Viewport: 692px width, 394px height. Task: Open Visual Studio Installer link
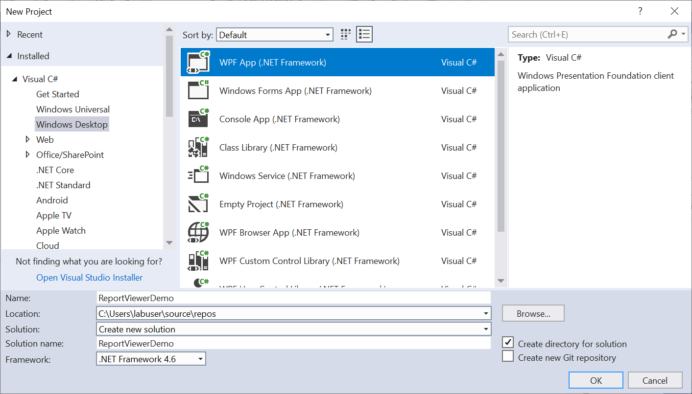(90, 278)
